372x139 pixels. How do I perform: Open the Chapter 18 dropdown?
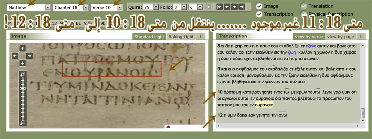70,7
